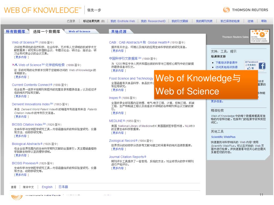Open 帮助 help link
The image size is (274, 205).
264,21
